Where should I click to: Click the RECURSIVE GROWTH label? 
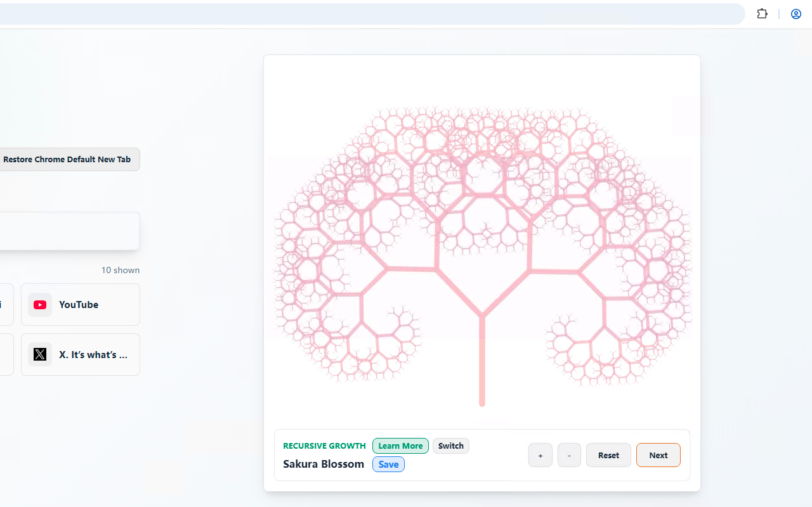tap(324, 446)
